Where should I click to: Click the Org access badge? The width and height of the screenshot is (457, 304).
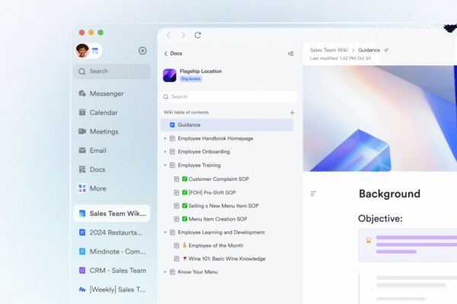click(x=190, y=79)
